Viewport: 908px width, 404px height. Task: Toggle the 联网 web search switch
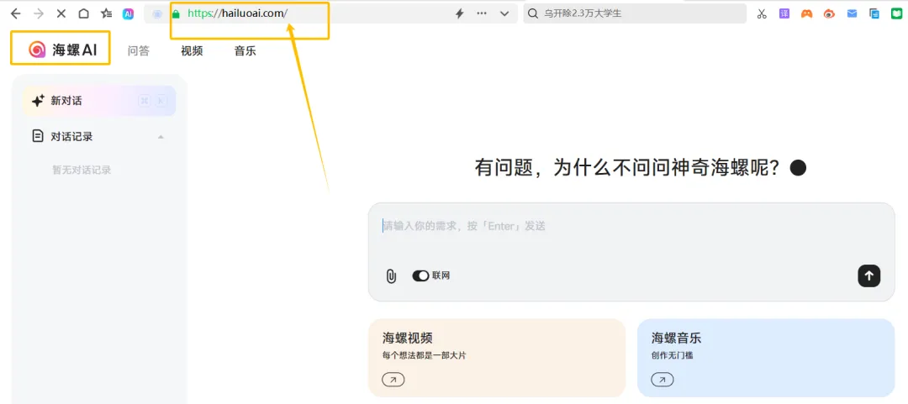(x=420, y=276)
